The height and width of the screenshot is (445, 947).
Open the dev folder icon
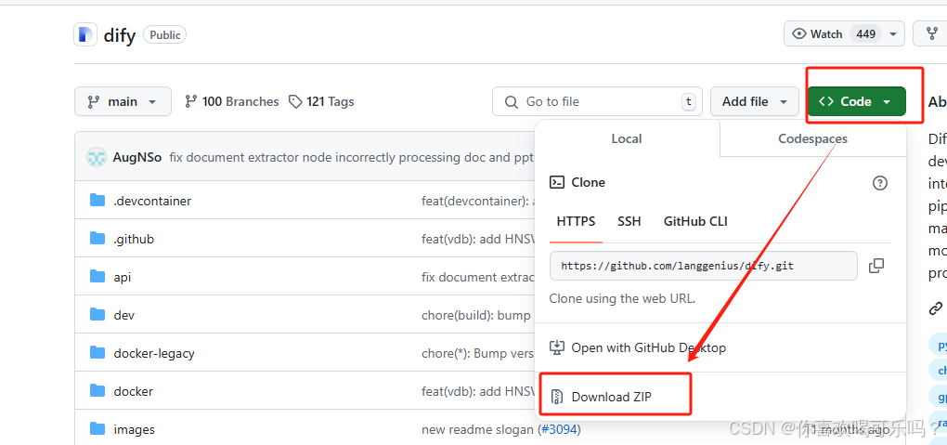click(97, 314)
